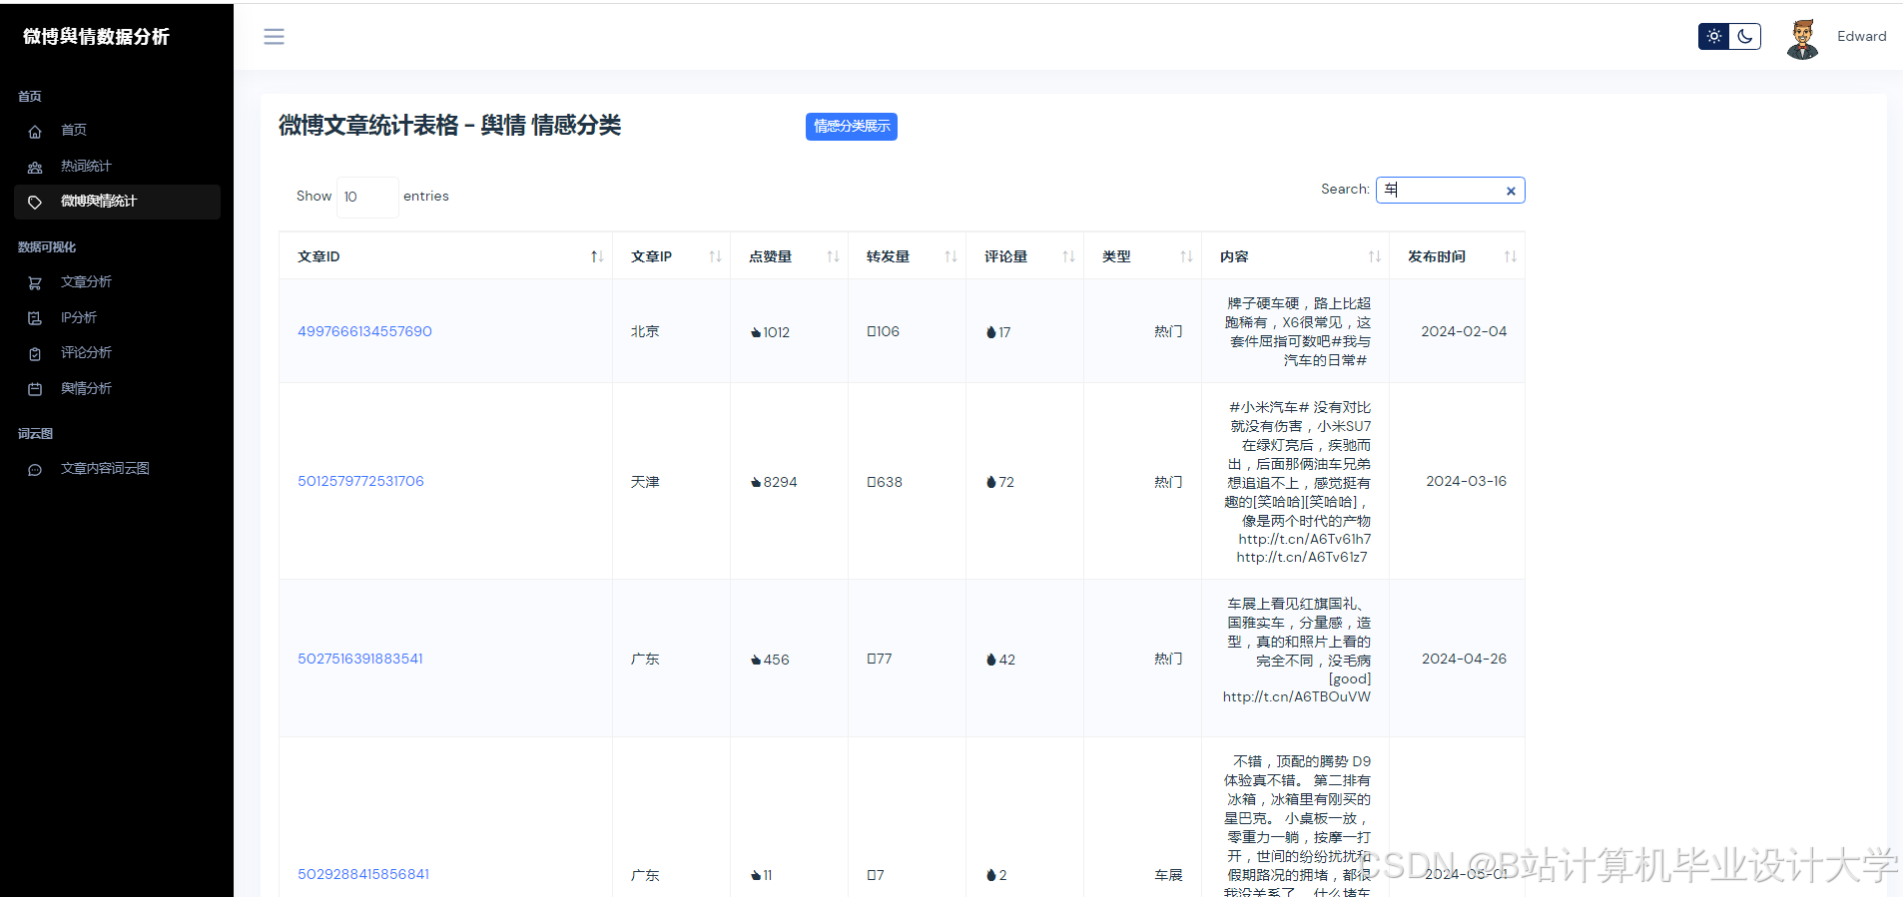Sort table by 文章IP column
The image size is (1903, 897).
[671, 256]
